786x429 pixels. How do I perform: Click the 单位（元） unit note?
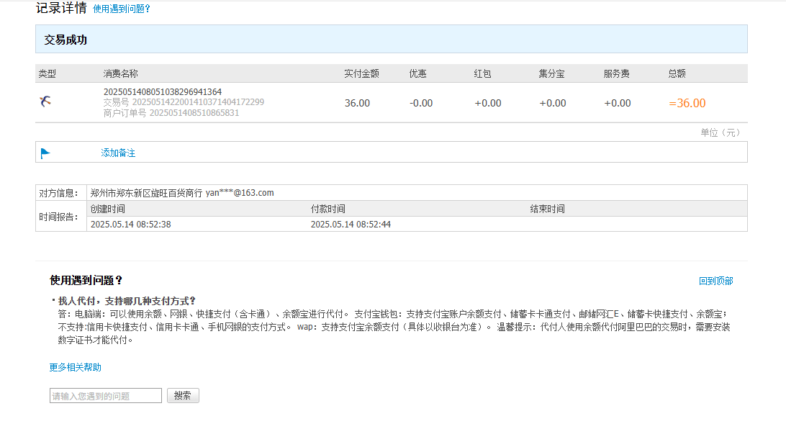[720, 133]
